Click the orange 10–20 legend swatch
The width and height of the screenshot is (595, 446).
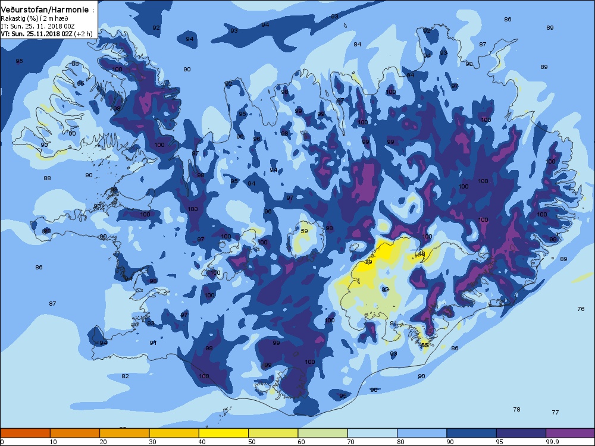click(75, 433)
